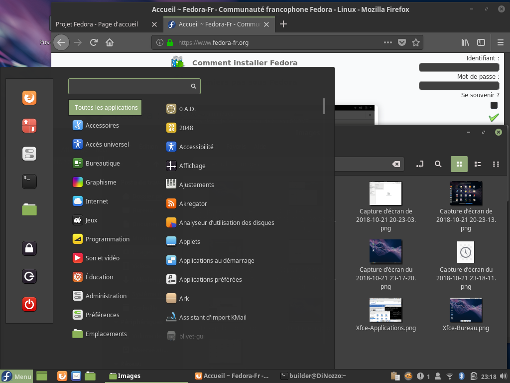Viewport: 510px width, 383px height.
Task: Switch file manager to icon grid view
Action: (x=459, y=164)
